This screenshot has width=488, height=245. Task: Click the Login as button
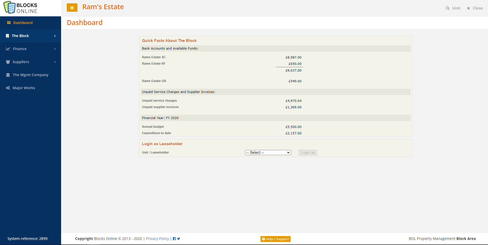[308, 153]
